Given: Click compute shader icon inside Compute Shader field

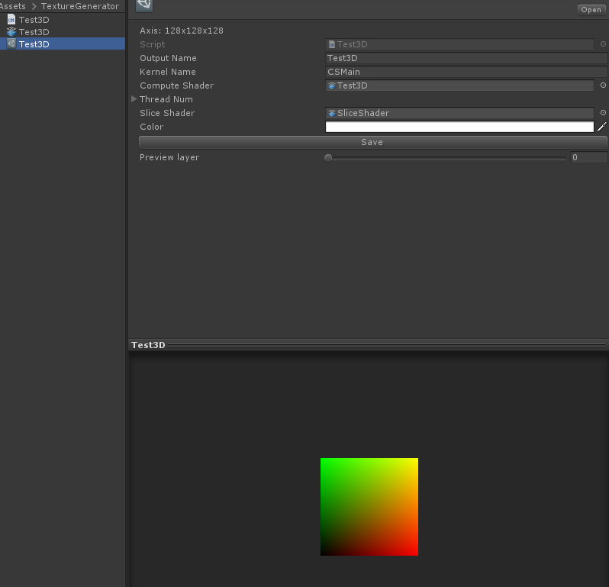Looking at the screenshot, I should (x=332, y=85).
